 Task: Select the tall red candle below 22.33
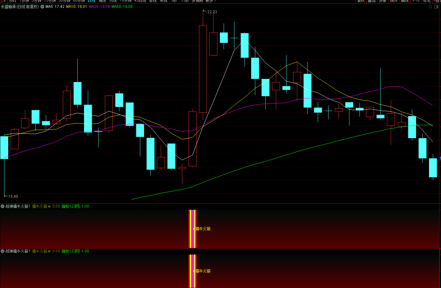[x=203, y=69]
